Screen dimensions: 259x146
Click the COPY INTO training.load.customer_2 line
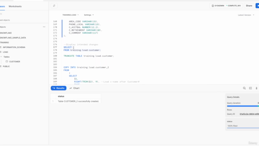[86, 67]
